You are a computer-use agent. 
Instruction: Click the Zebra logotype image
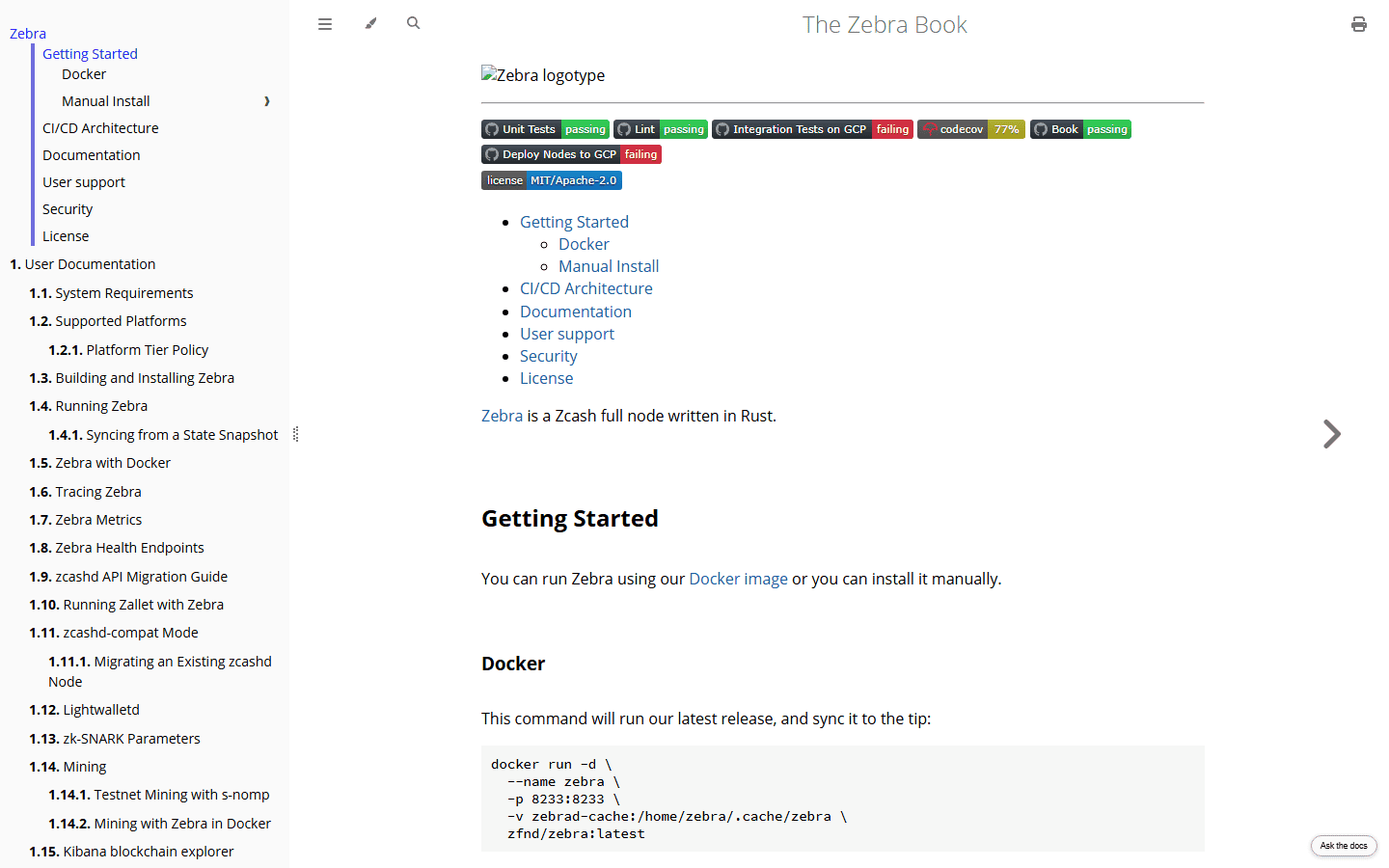(543, 75)
